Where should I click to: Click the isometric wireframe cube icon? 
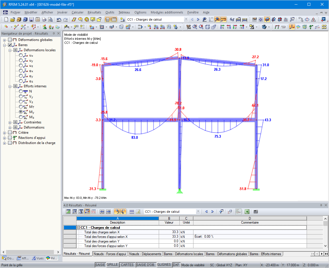click(x=207, y=27)
